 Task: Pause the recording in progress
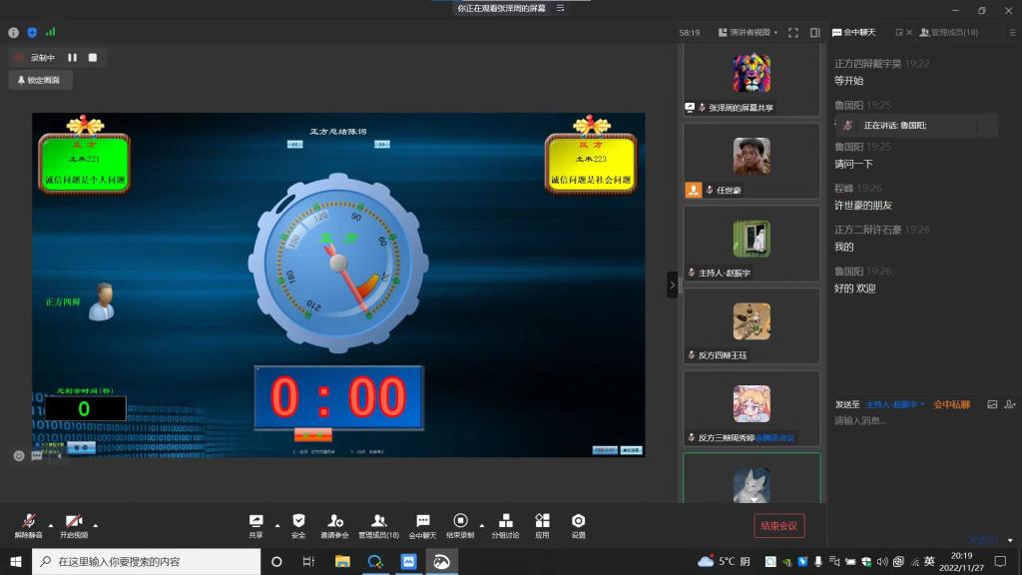pyautogui.click(x=72, y=58)
